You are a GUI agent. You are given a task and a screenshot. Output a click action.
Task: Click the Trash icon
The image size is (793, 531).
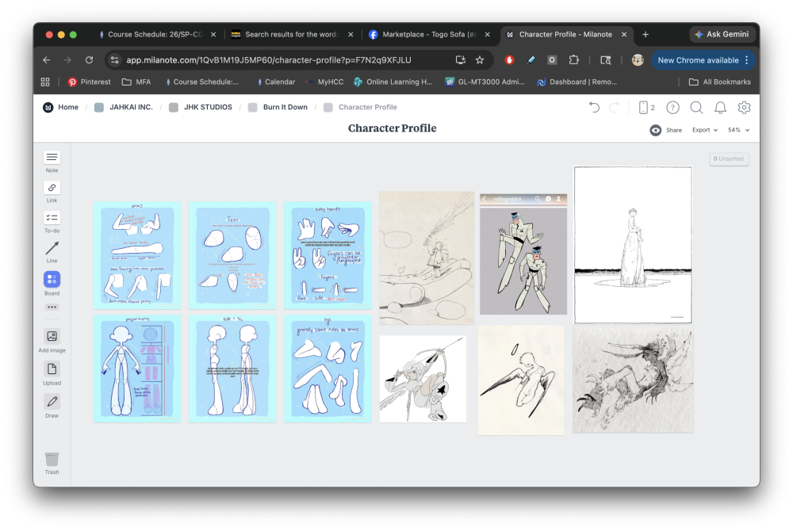[x=52, y=460]
